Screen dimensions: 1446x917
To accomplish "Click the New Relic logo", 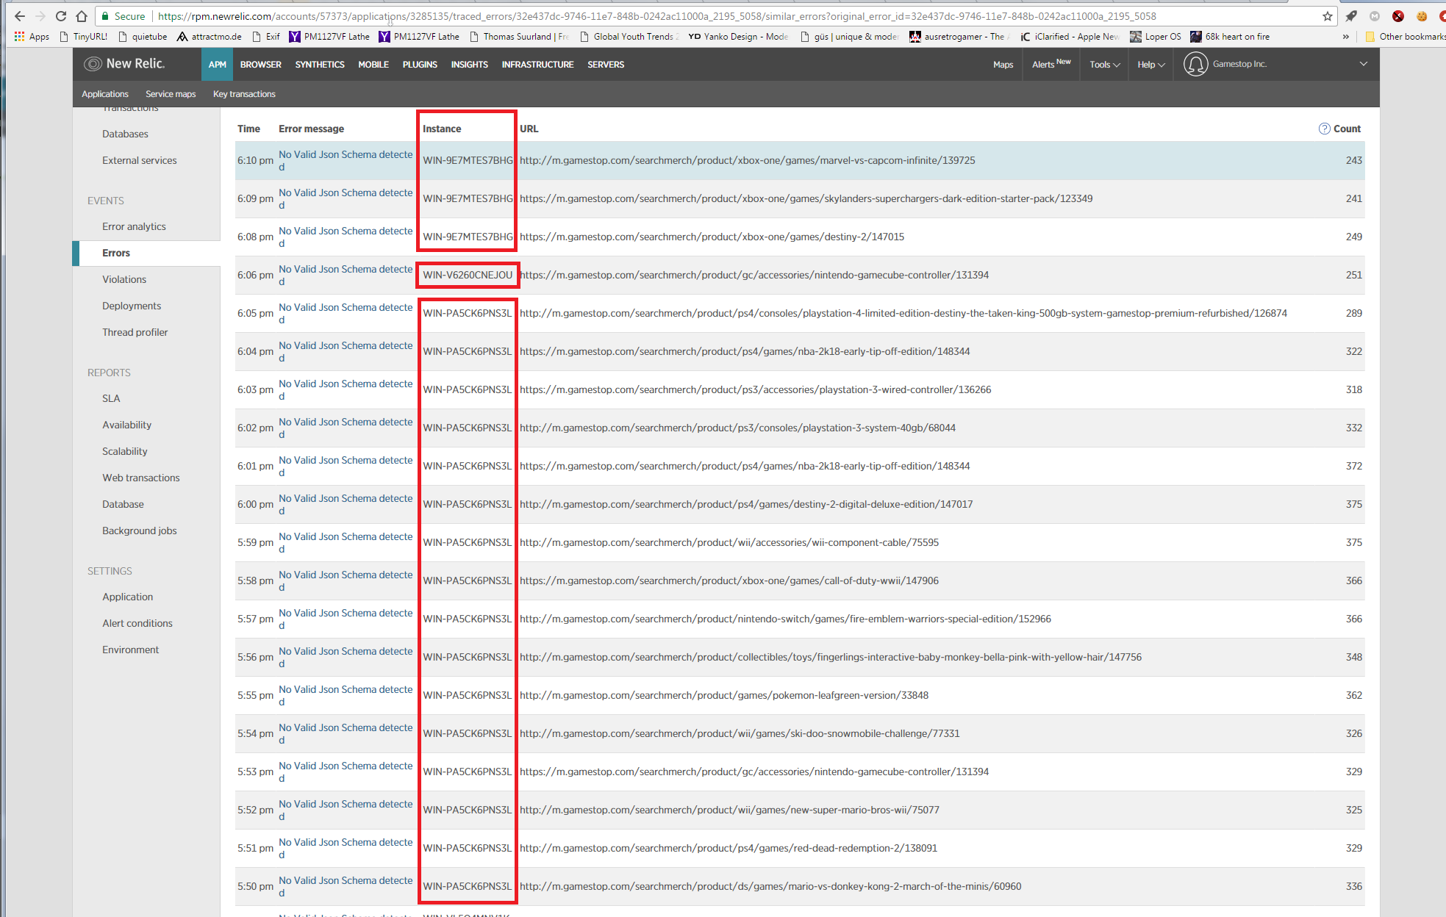I will click(124, 64).
